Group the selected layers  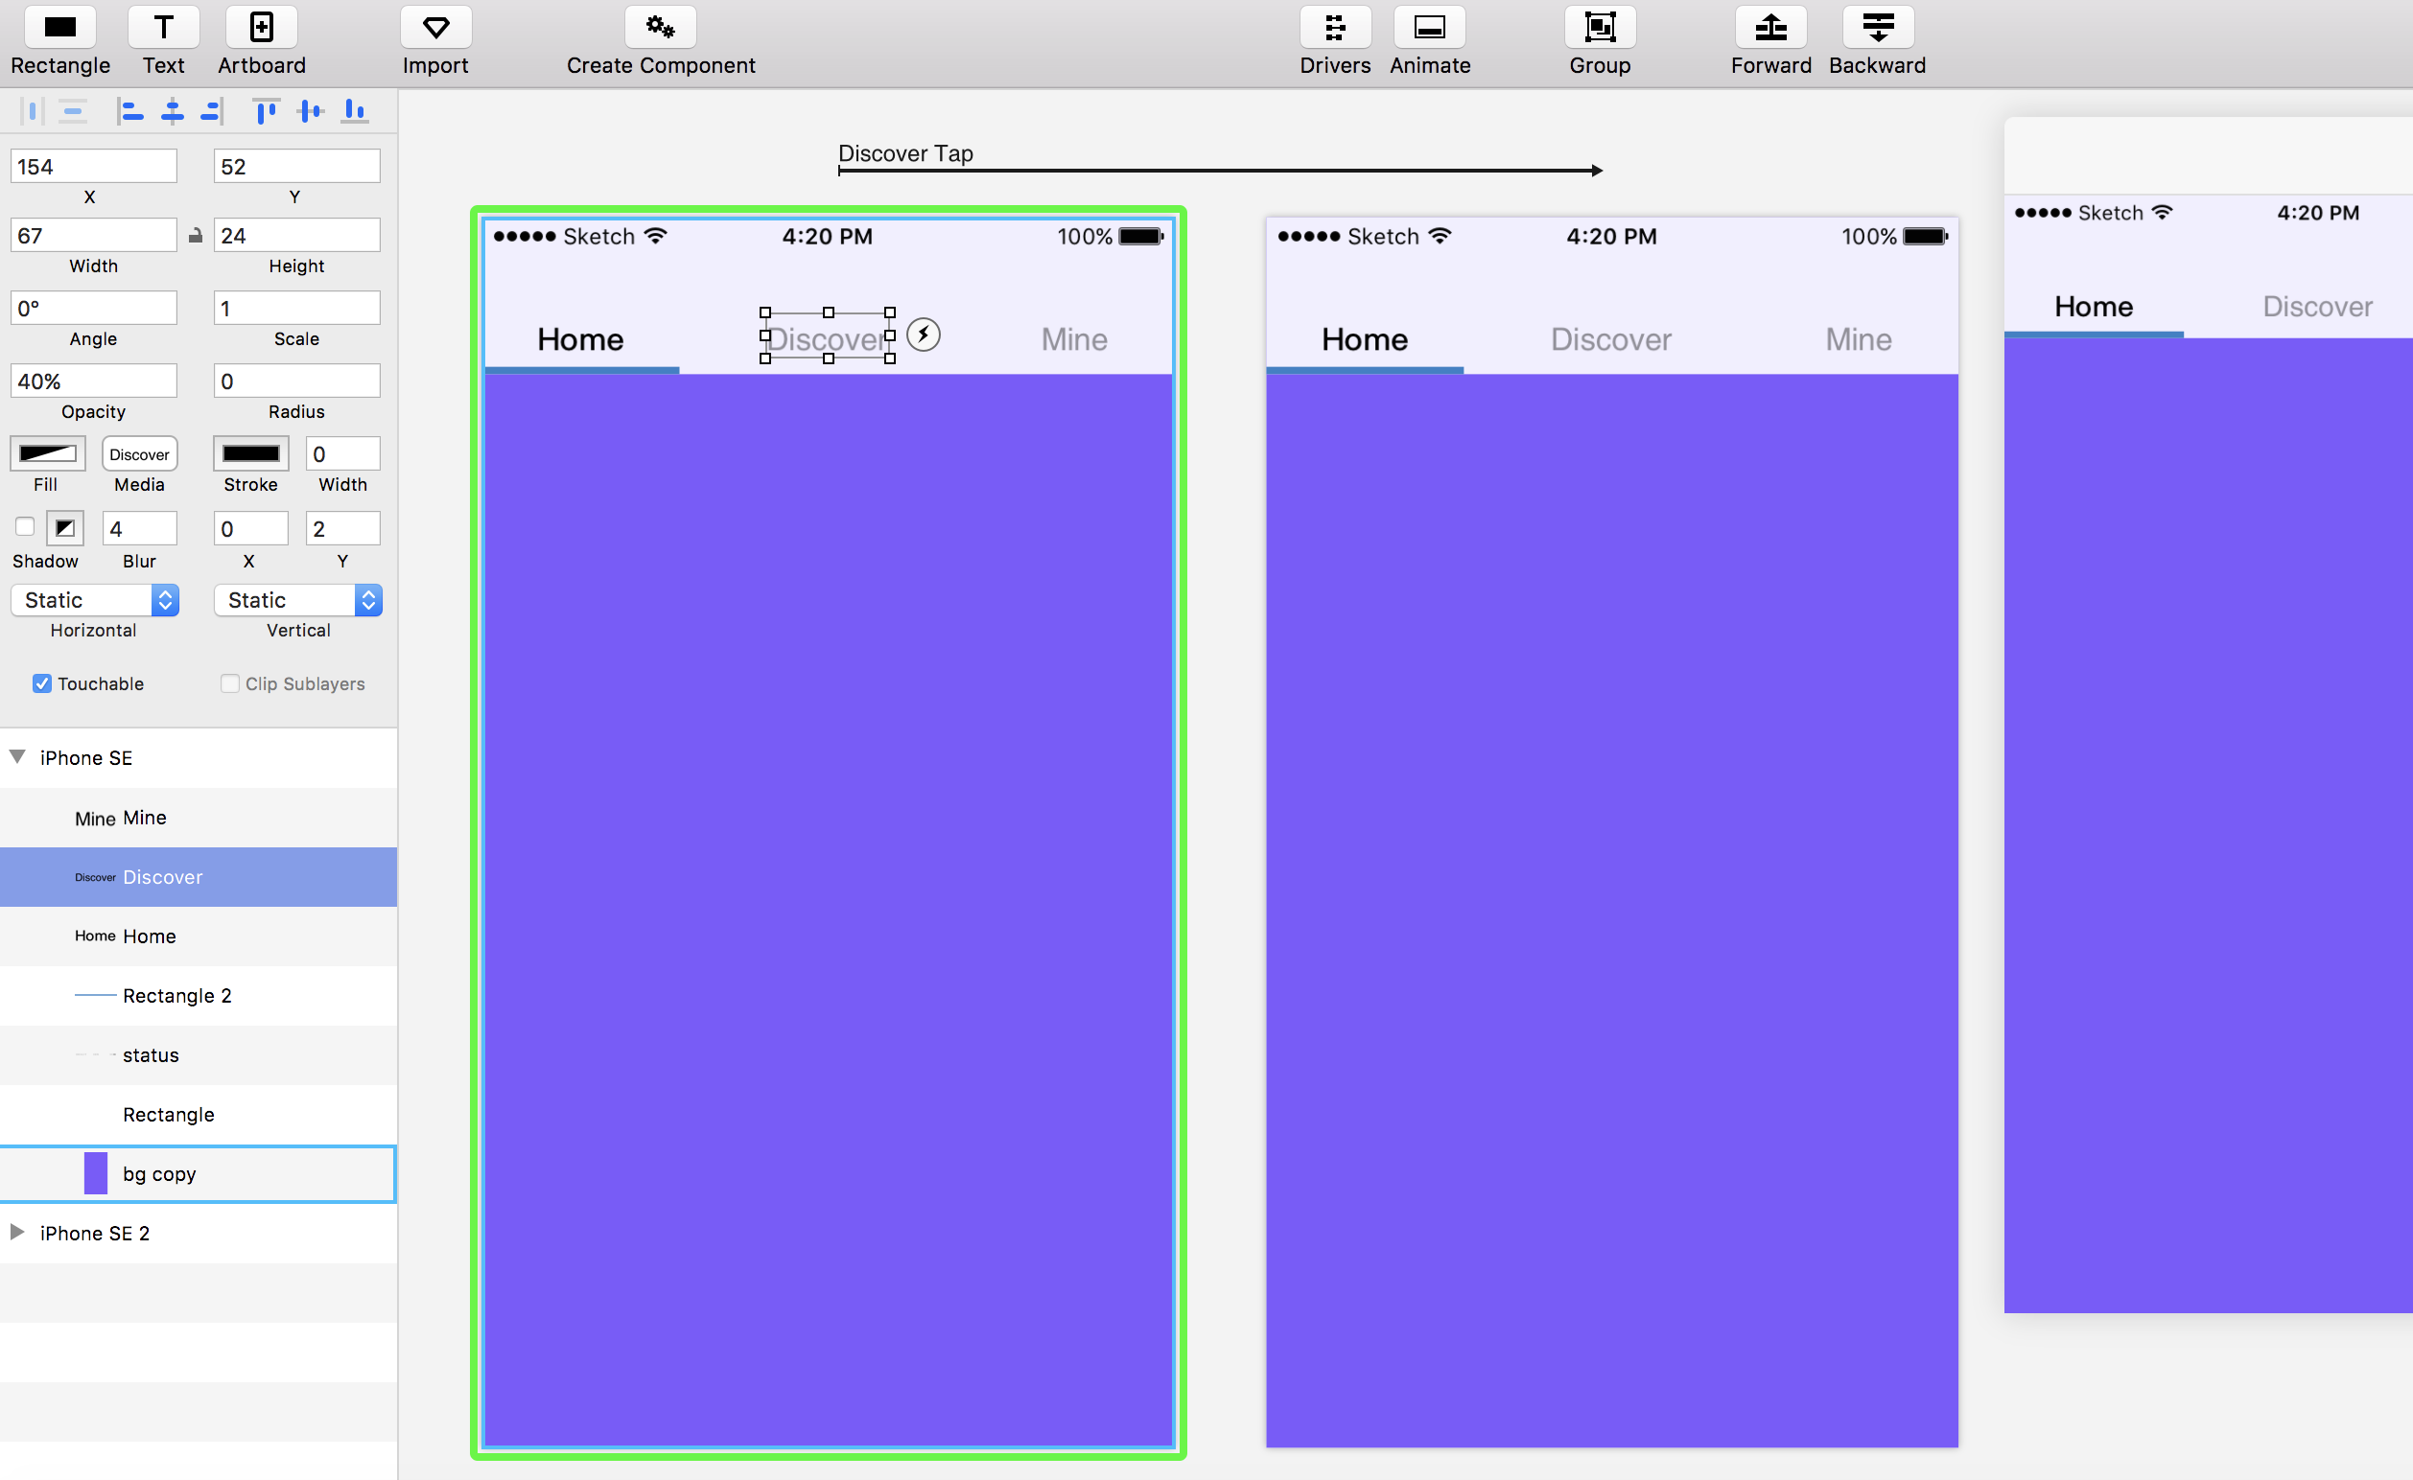1600,28
